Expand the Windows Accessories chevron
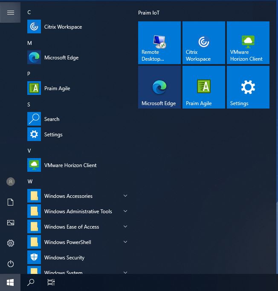 pos(125,196)
